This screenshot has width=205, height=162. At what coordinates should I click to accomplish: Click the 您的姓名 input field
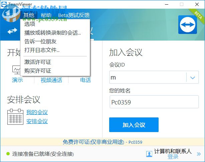click(154, 102)
